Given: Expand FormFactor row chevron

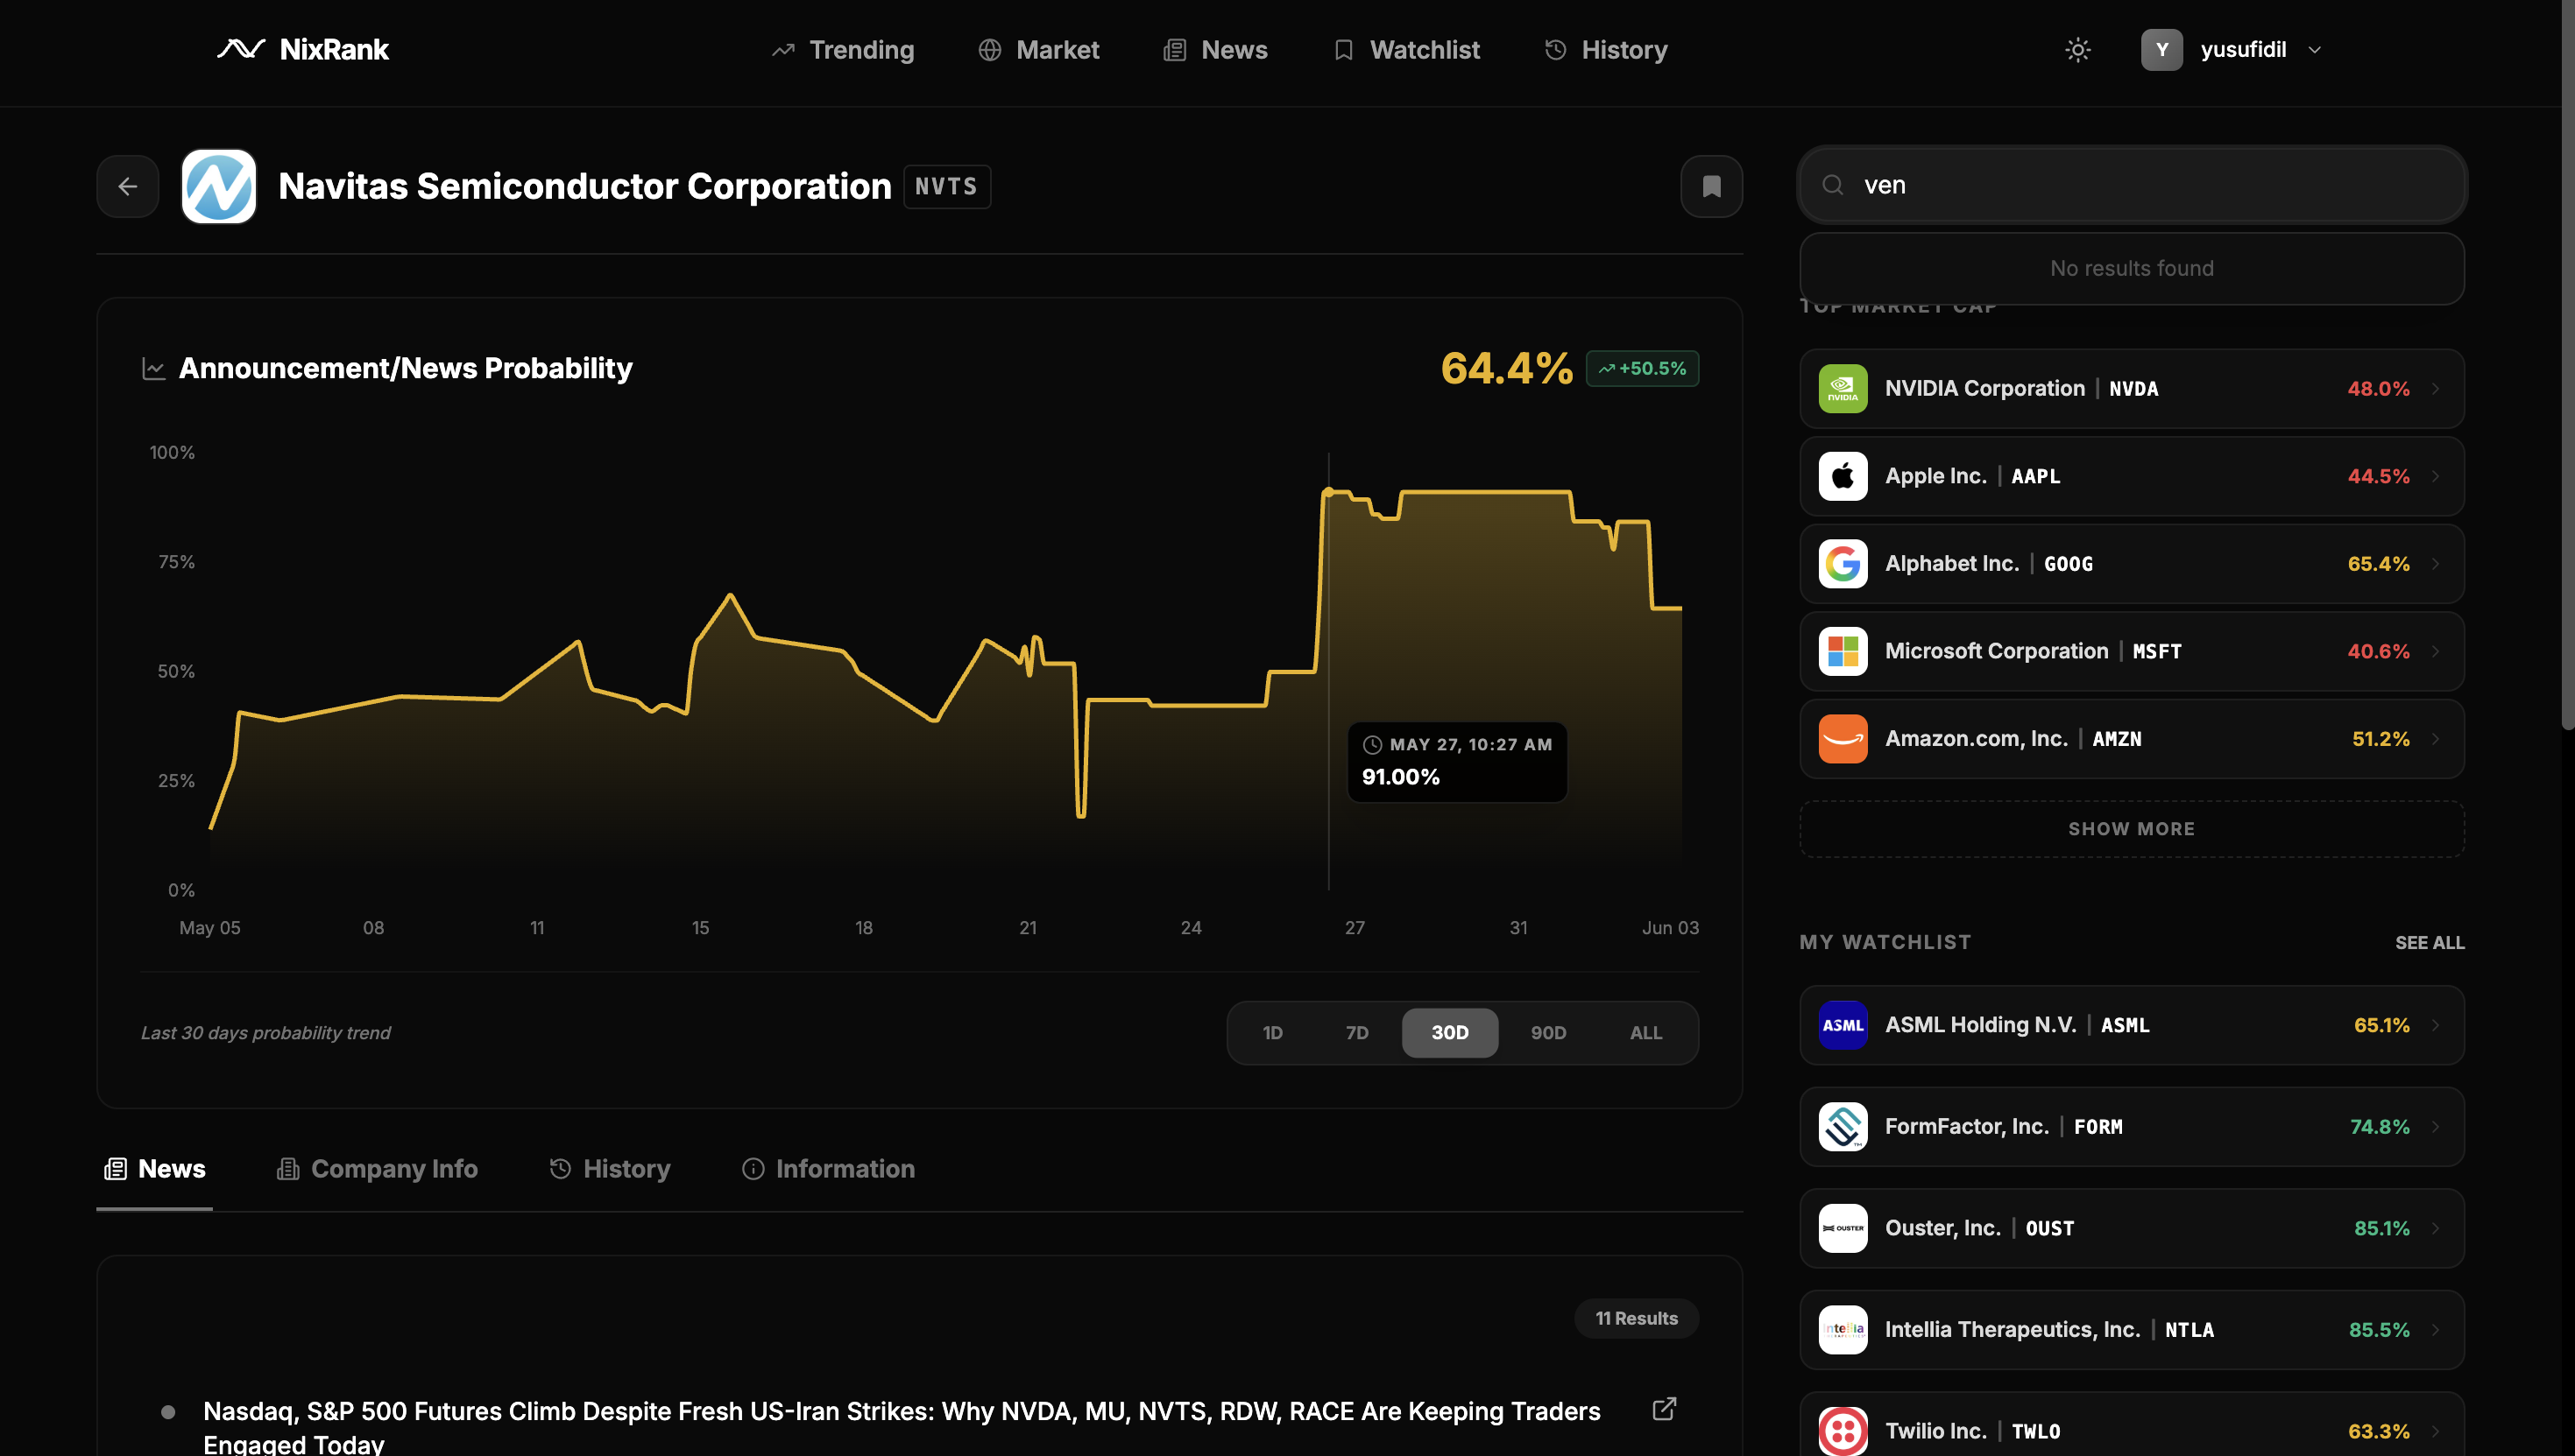Looking at the screenshot, I should pos(2436,1127).
